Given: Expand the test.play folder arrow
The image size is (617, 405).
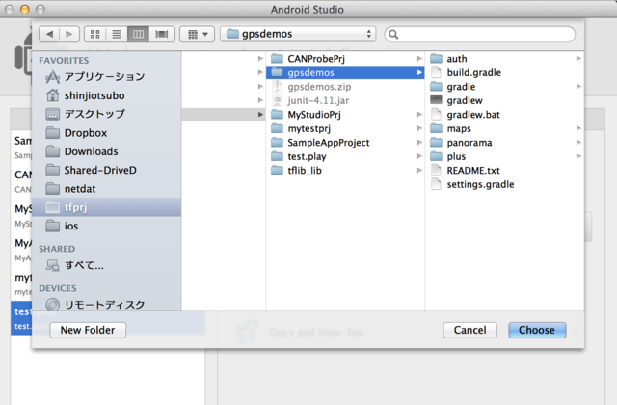Looking at the screenshot, I should point(419,156).
